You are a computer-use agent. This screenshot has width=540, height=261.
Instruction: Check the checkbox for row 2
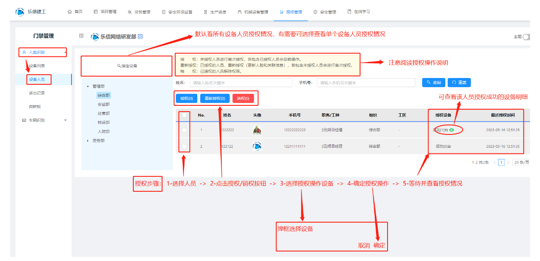[x=184, y=146]
